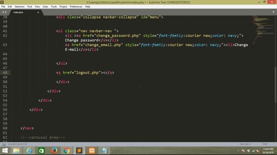Open the File menu
Viewport: 277px width, 155px height.
(x=3, y=7)
